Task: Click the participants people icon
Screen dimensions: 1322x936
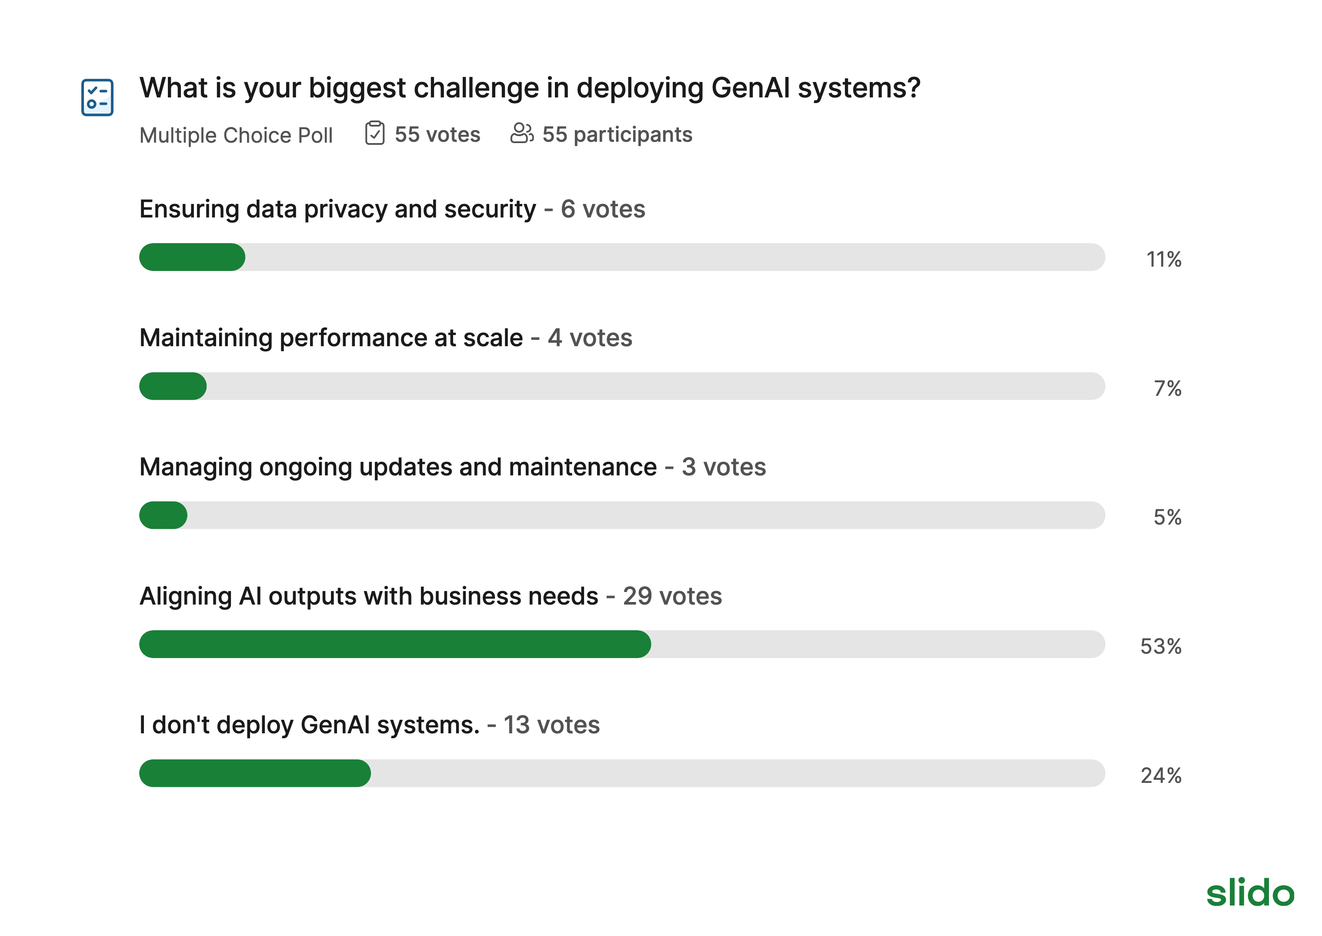Action: click(522, 133)
